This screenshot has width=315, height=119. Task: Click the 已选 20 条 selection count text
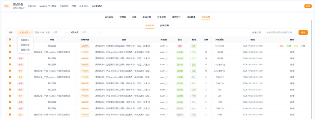(x=39, y=33)
